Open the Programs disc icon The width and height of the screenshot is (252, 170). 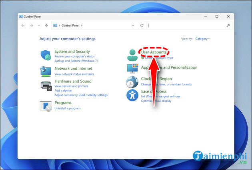click(x=46, y=106)
